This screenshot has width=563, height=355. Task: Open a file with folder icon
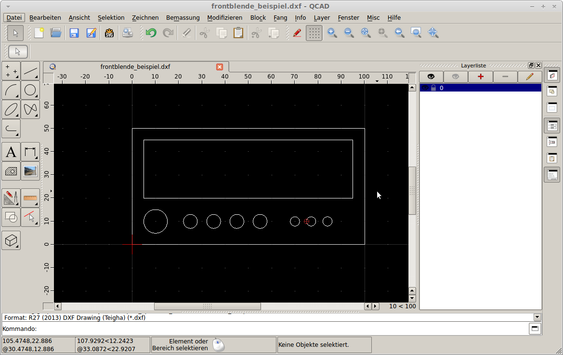[x=56, y=33]
